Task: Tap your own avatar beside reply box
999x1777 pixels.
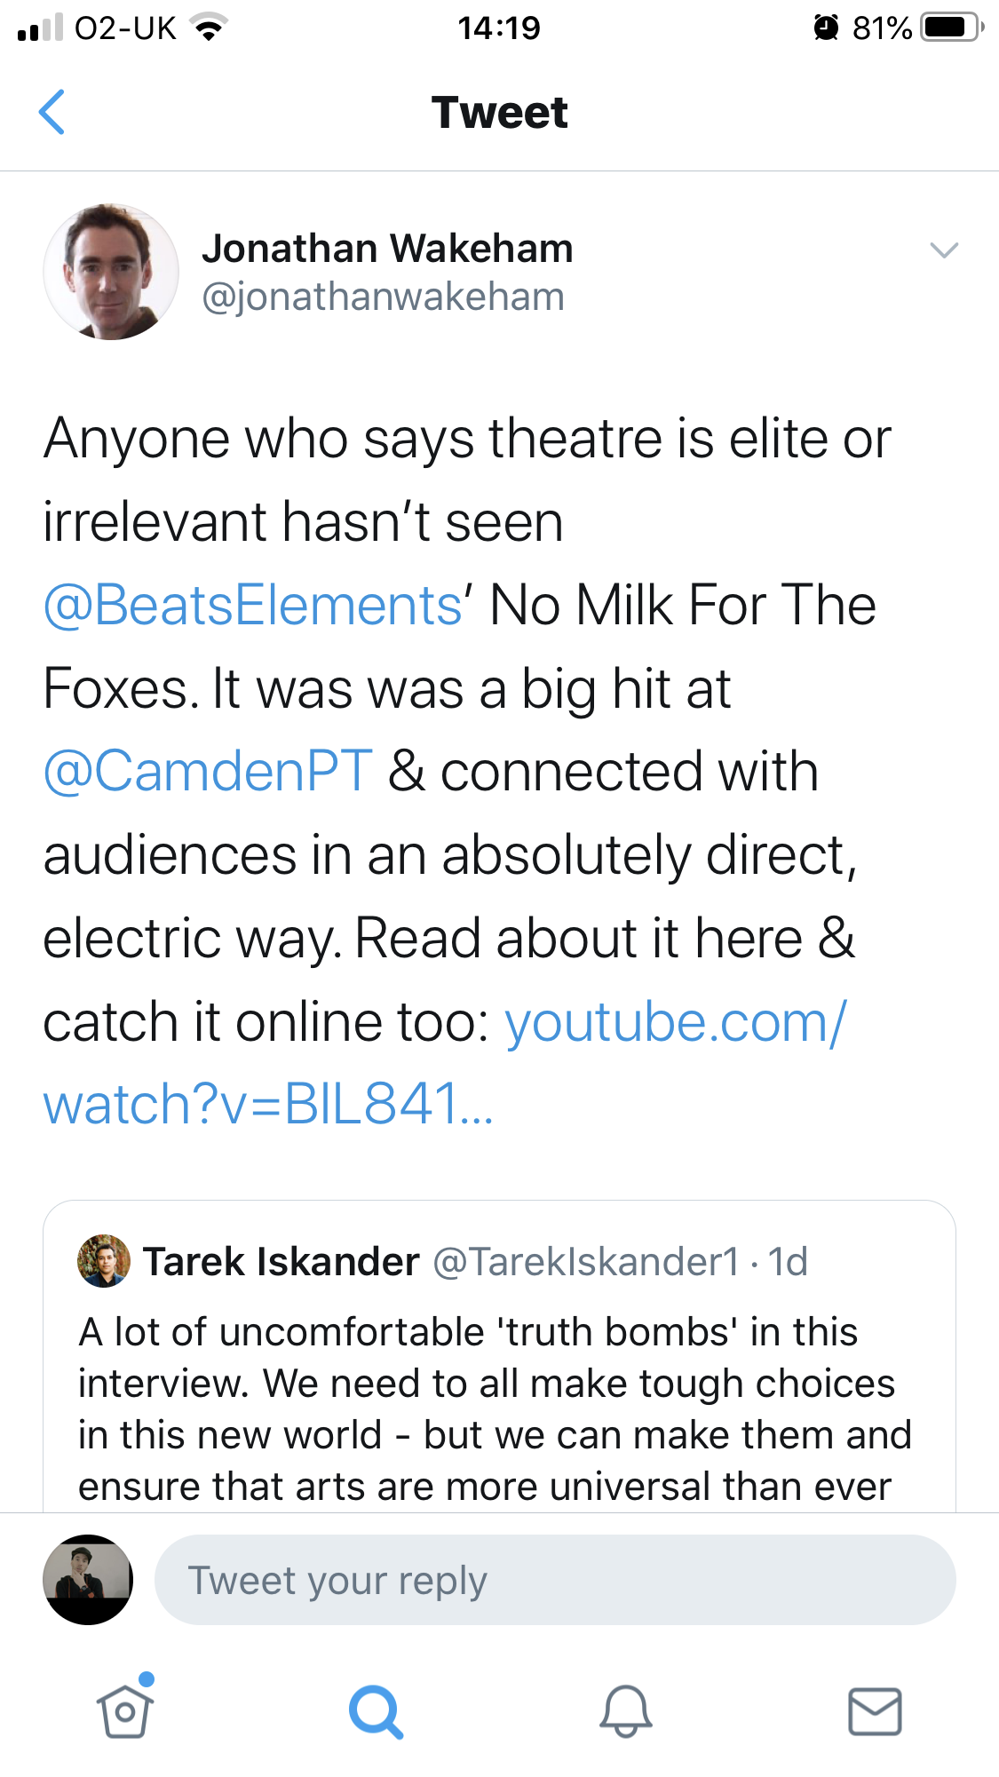Action: click(88, 1580)
